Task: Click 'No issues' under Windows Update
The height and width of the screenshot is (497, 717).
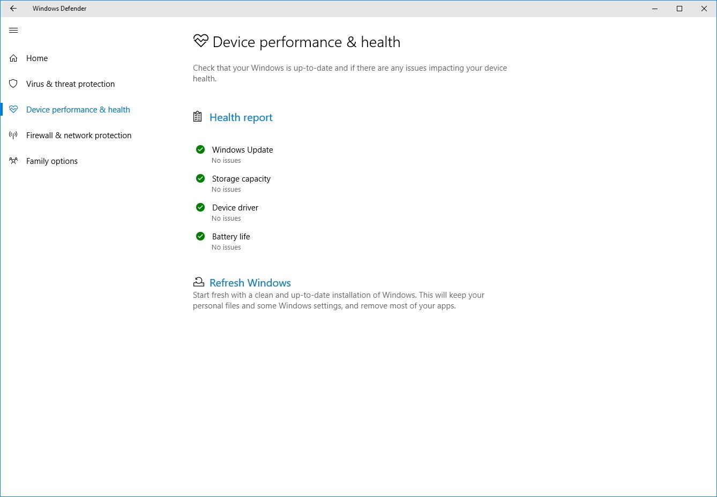Action: (x=226, y=160)
